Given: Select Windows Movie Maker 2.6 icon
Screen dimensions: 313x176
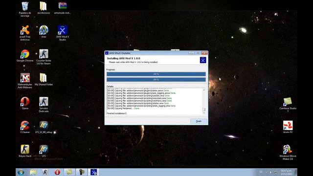Looking at the screenshot, I should click(x=288, y=152).
